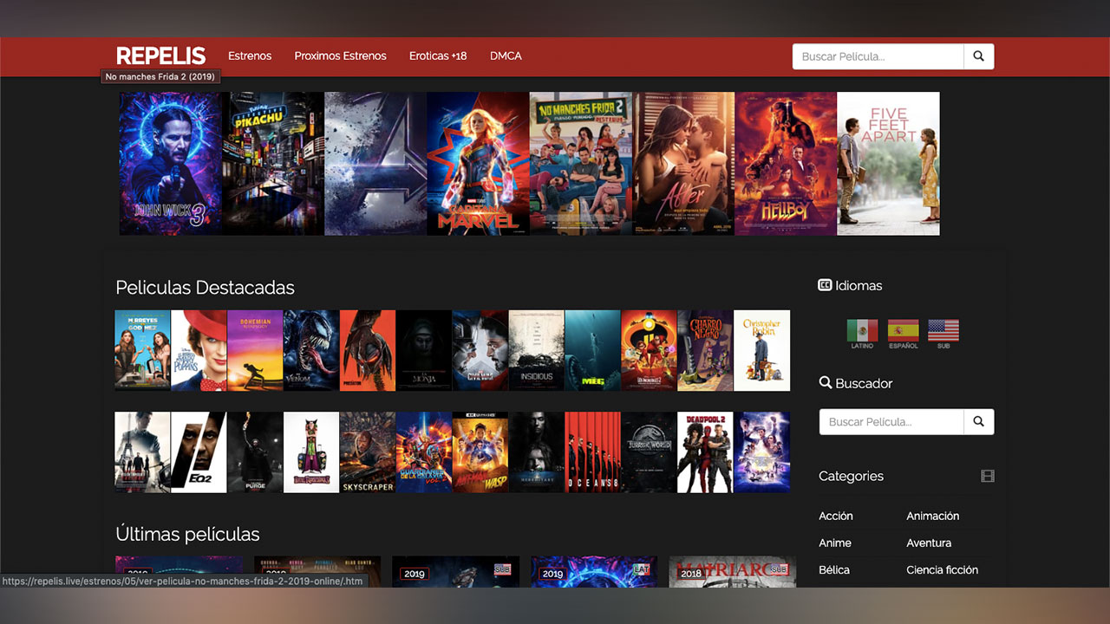Go to the DMCA page
Screen dimensions: 1110x624
point(506,55)
